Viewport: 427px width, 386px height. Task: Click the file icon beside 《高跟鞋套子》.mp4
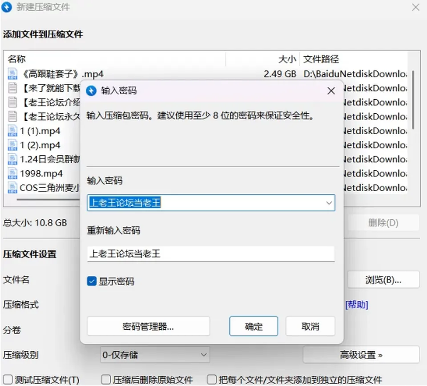click(x=12, y=74)
